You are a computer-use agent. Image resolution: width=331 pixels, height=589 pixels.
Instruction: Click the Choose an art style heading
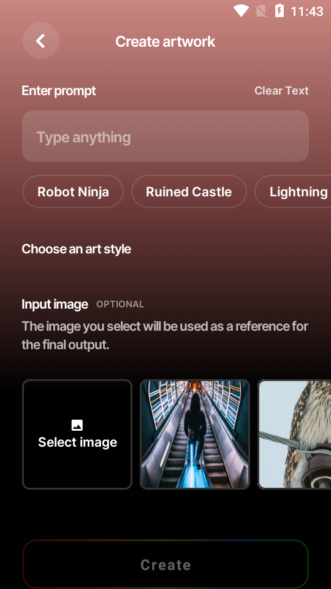(x=76, y=249)
